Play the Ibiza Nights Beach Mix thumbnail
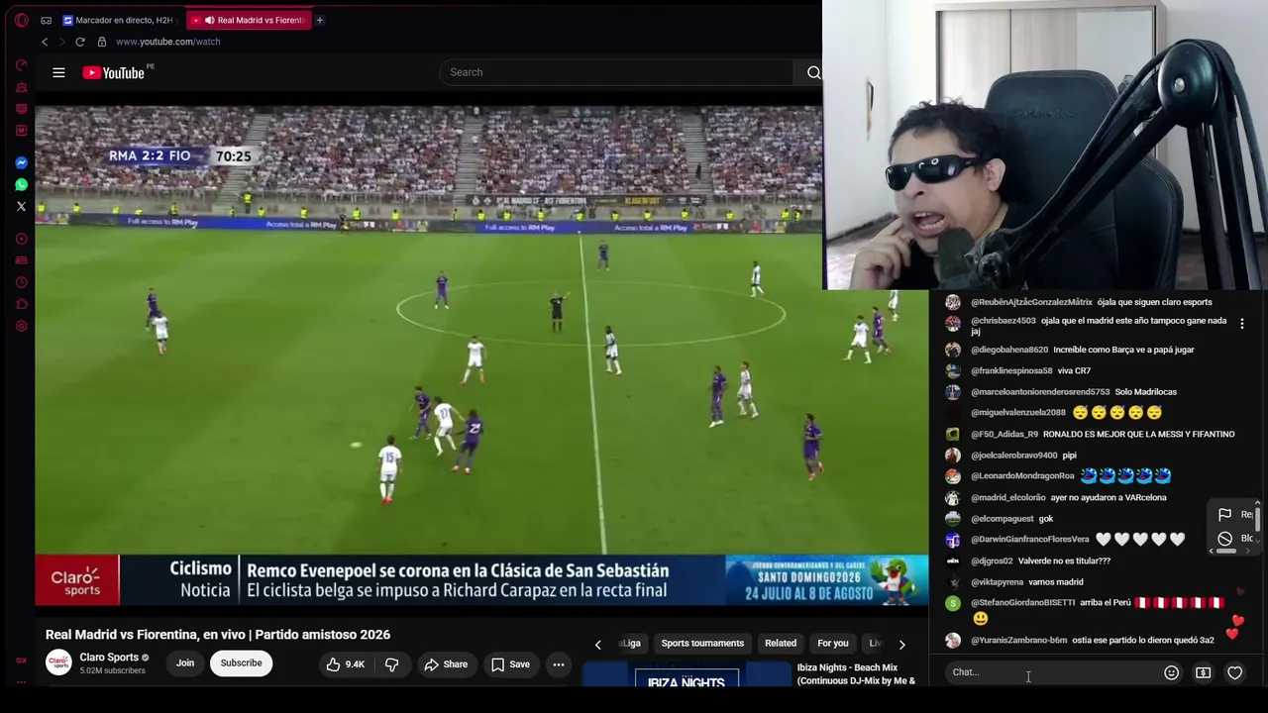This screenshot has width=1268, height=713. click(686, 674)
